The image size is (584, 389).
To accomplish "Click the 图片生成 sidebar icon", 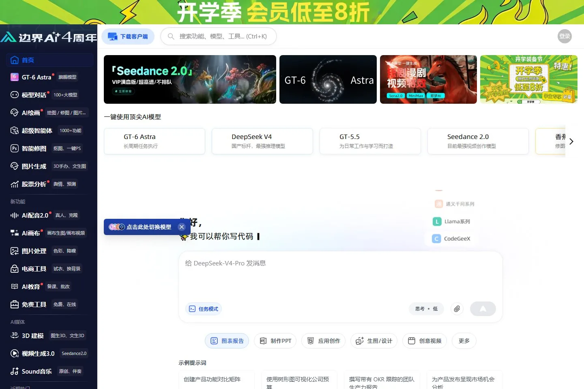I will 15,166.
